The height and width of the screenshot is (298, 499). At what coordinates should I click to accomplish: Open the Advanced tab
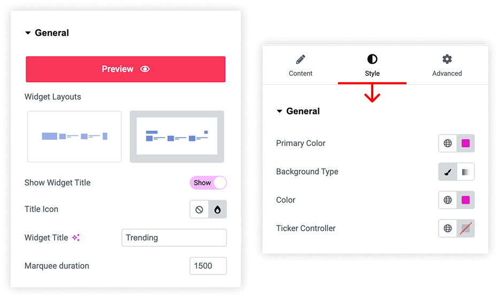click(447, 66)
